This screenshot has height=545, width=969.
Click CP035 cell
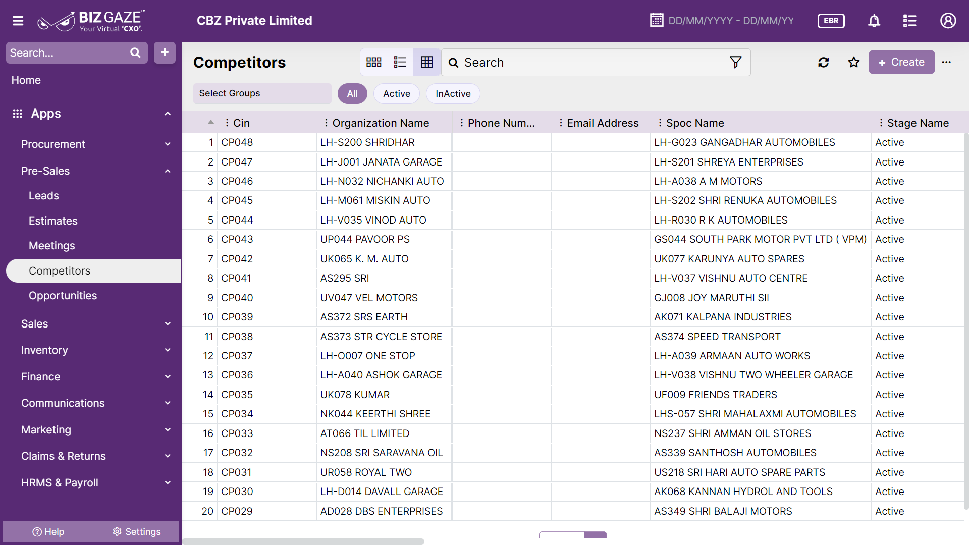(267, 395)
